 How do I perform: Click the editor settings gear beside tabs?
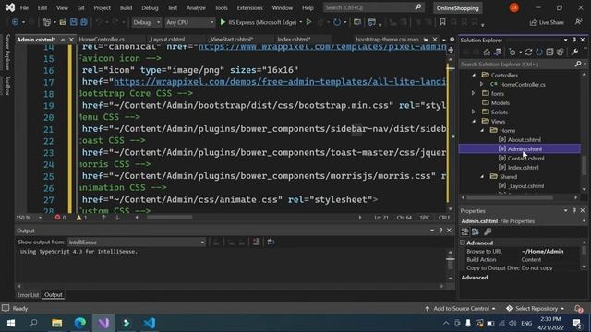pyautogui.click(x=452, y=39)
